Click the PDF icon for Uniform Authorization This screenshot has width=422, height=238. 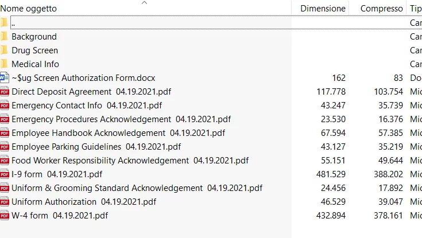tap(5, 202)
